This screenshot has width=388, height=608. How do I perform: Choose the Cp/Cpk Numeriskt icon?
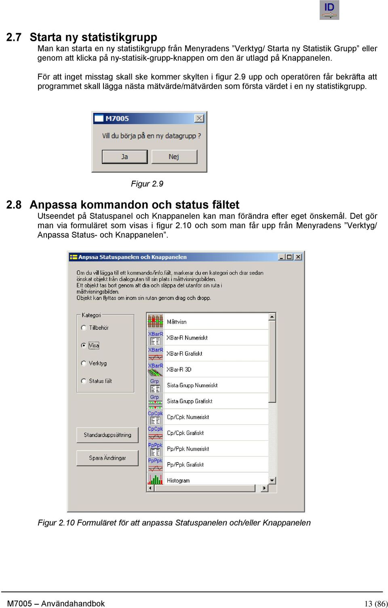tap(155, 417)
